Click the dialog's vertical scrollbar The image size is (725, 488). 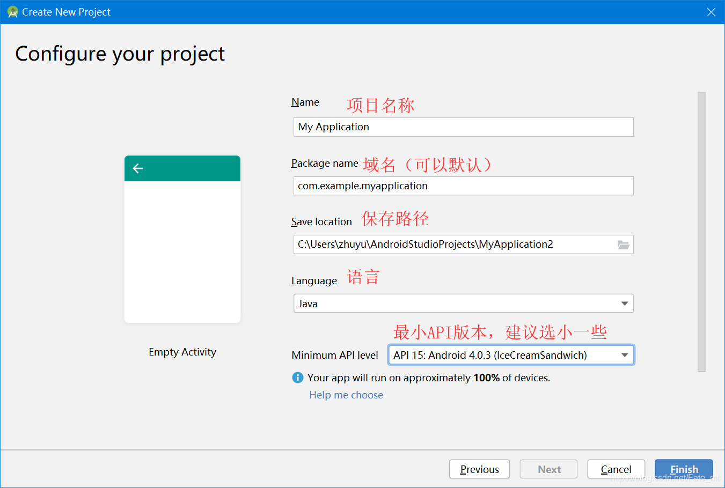(701, 232)
